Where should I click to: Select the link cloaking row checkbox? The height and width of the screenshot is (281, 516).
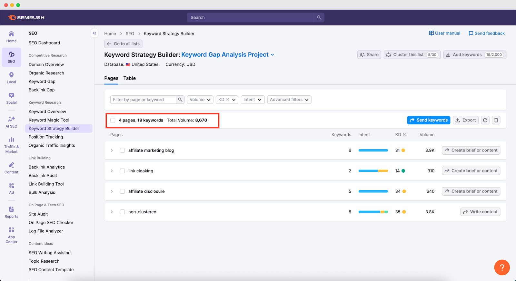(x=122, y=171)
